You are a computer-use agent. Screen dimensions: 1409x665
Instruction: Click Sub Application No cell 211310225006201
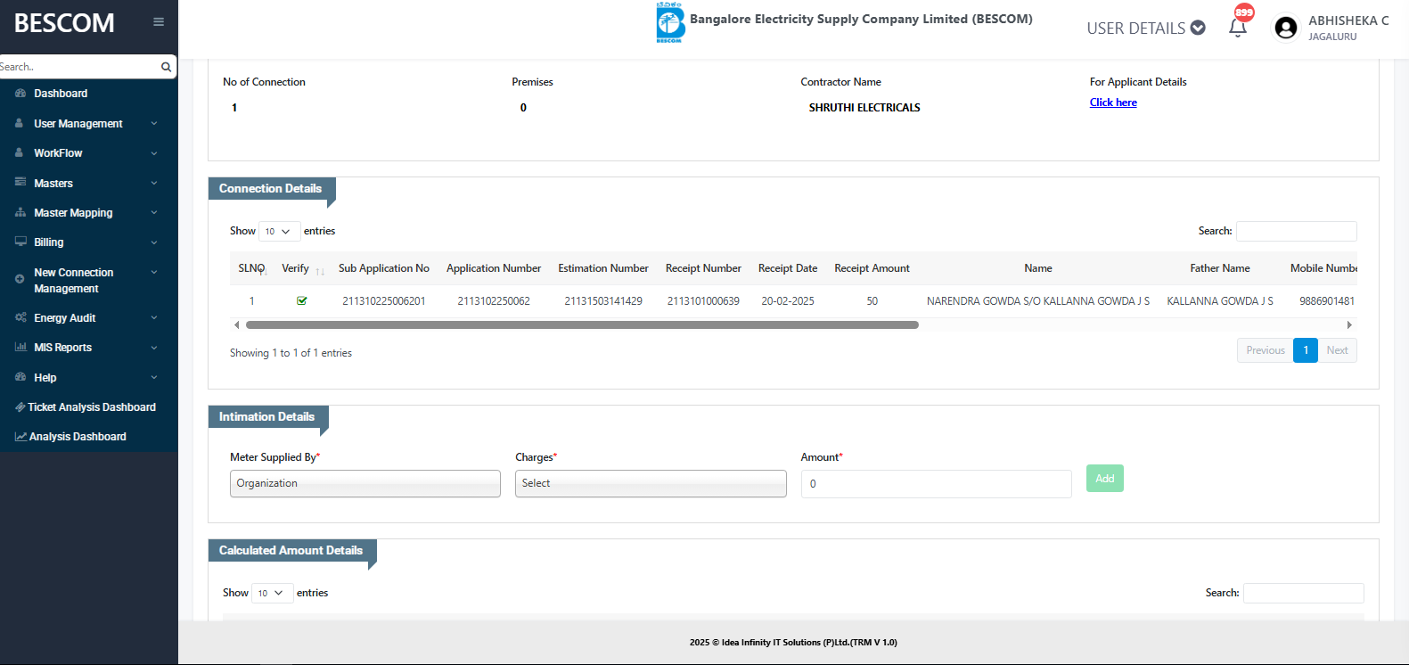[x=384, y=301]
